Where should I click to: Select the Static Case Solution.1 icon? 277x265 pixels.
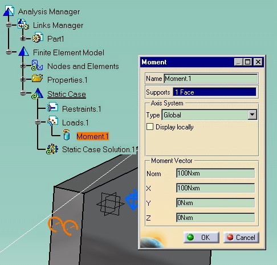pos(52,149)
